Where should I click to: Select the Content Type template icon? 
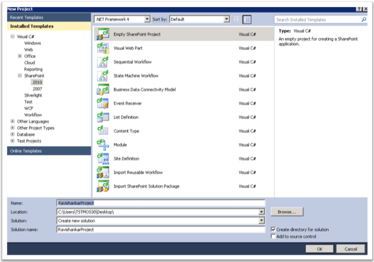point(103,131)
